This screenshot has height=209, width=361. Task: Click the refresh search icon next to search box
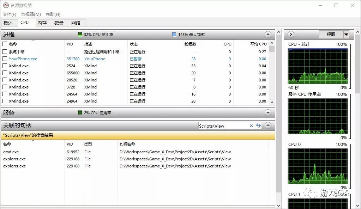[x=258, y=125]
